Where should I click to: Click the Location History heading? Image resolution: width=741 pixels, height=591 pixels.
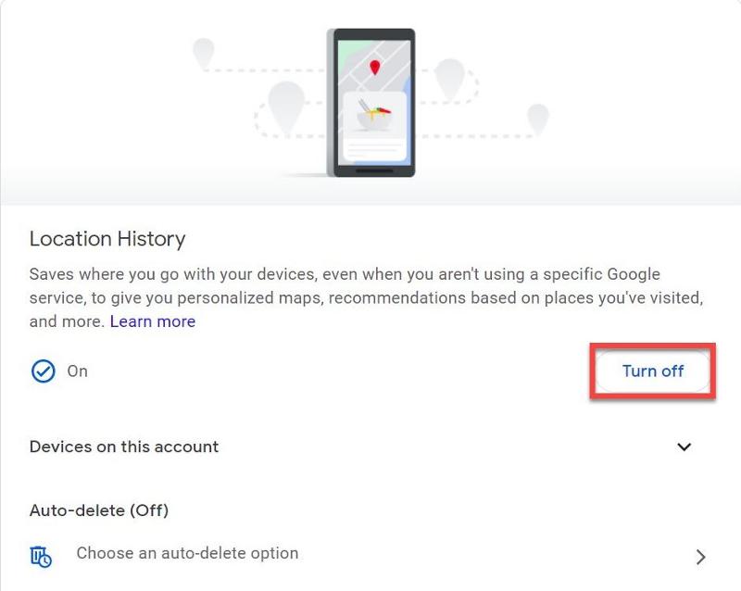coord(107,239)
